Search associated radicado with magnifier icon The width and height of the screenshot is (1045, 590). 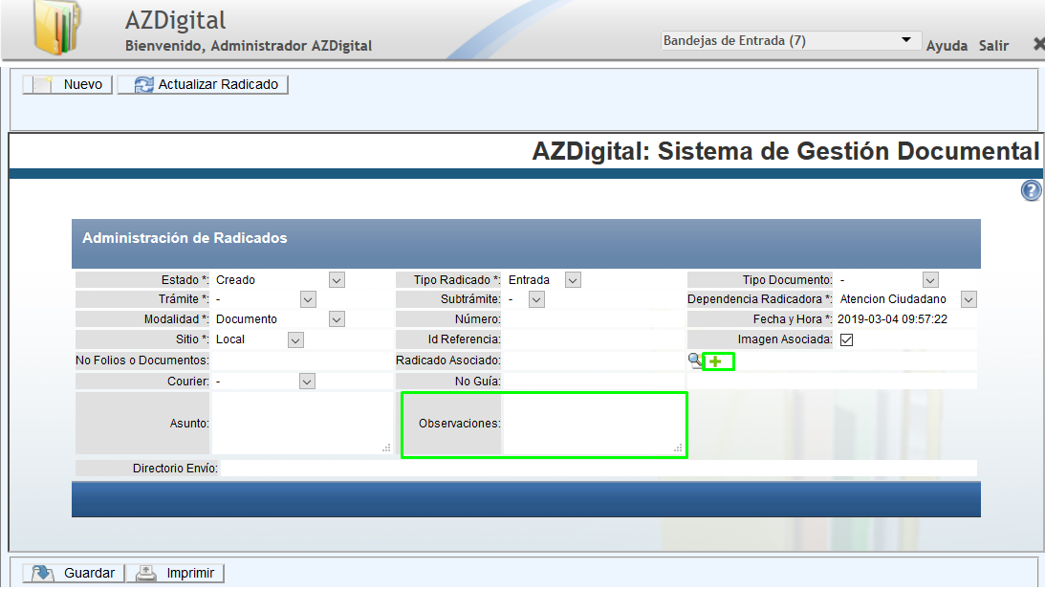[695, 361]
